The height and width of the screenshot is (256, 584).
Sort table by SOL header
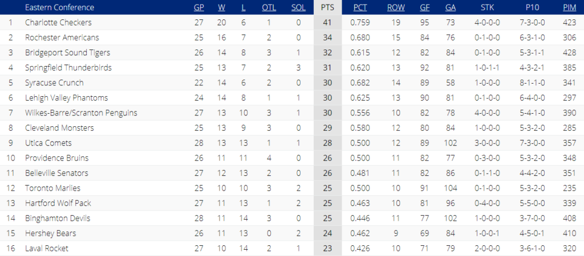coord(299,7)
